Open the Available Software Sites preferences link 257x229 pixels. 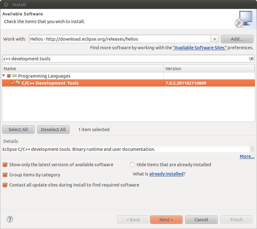point(199,48)
